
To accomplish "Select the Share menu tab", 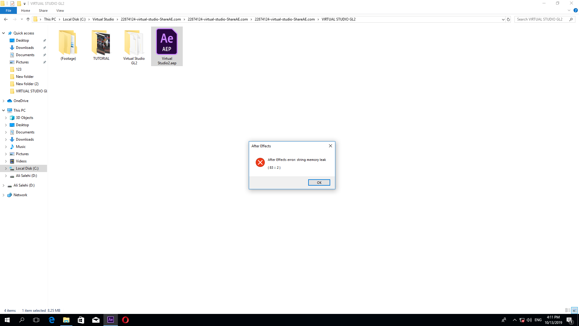I will coord(43,10).
